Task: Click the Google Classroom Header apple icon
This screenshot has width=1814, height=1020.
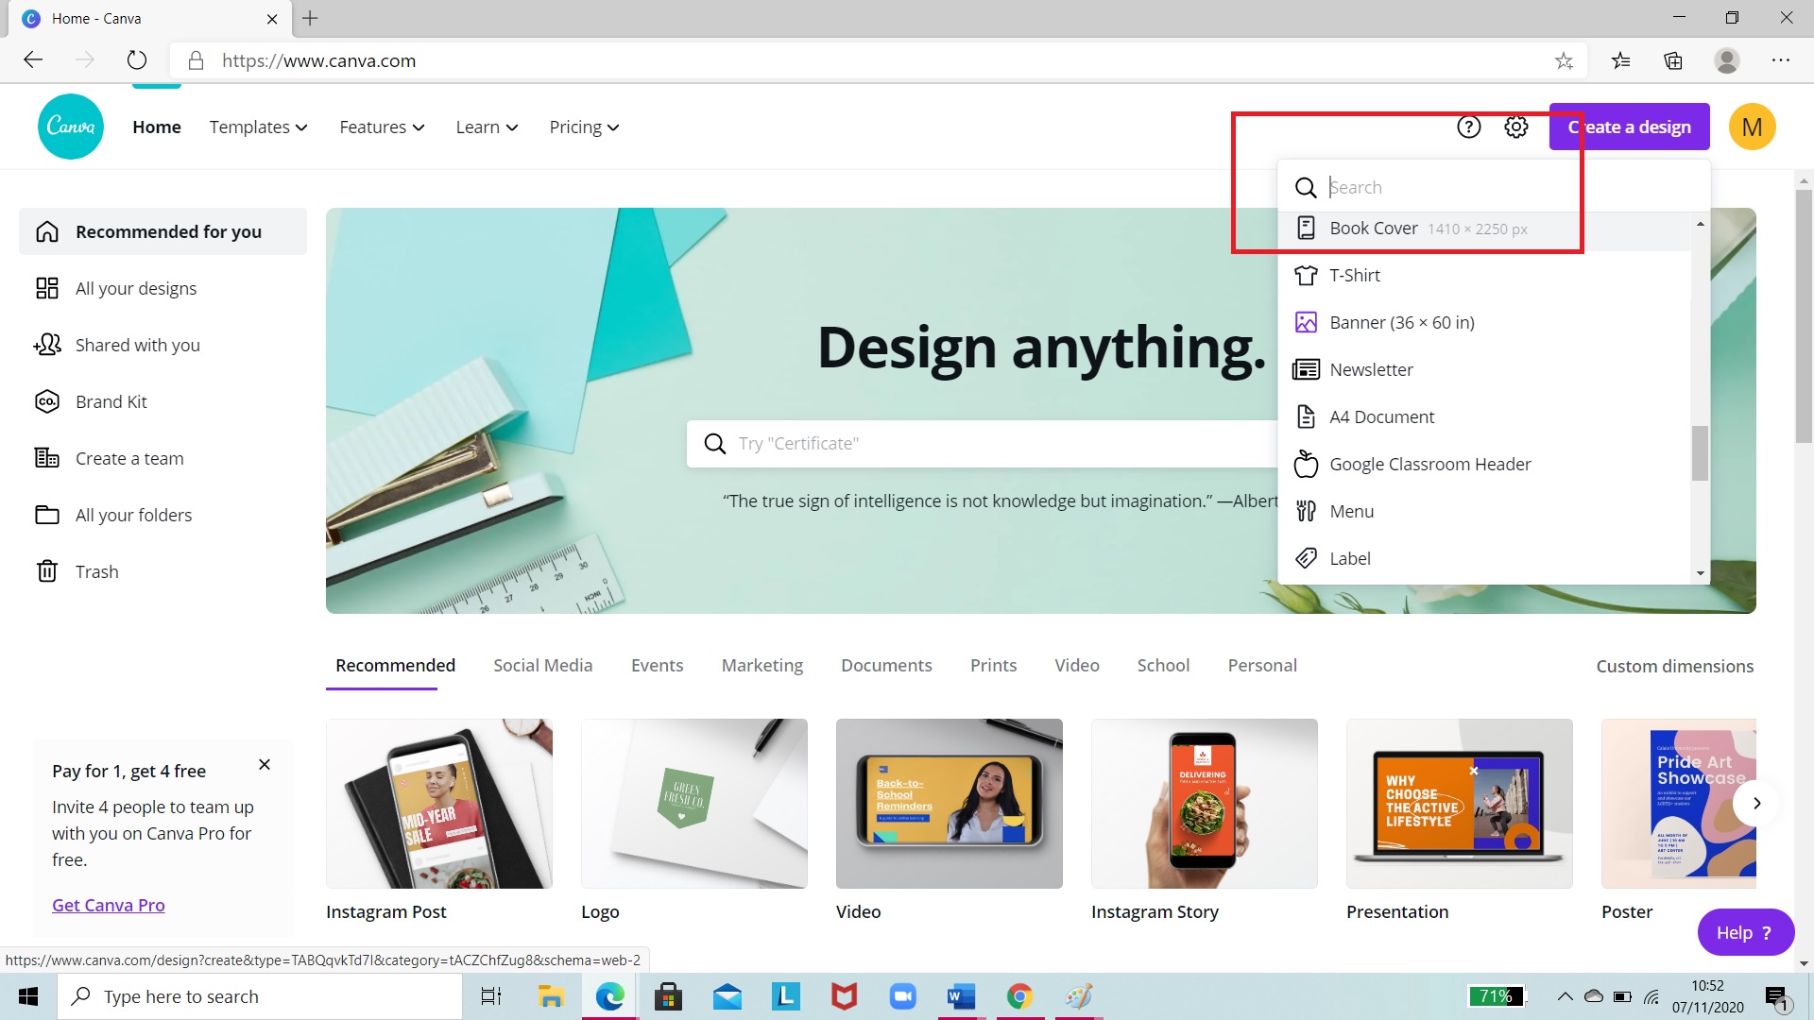Action: tap(1306, 464)
